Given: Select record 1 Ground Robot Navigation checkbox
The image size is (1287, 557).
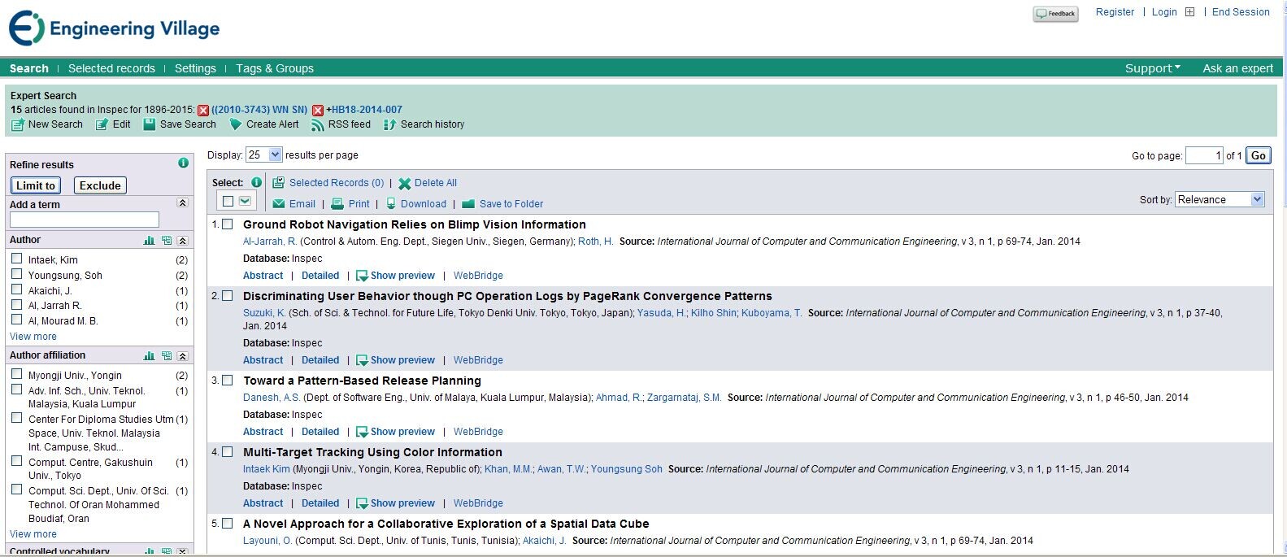Looking at the screenshot, I should 228,224.
